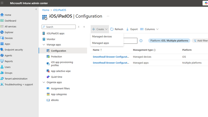Focus the policy list search box
Viewport: 208px width, 117px height.
click(130, 41)
